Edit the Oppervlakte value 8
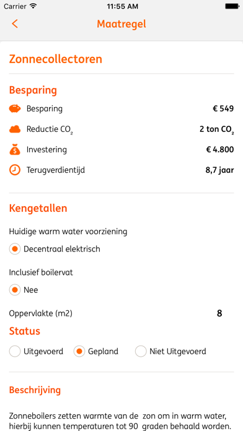Screen dimensions: 243x431 pos(219,313)
